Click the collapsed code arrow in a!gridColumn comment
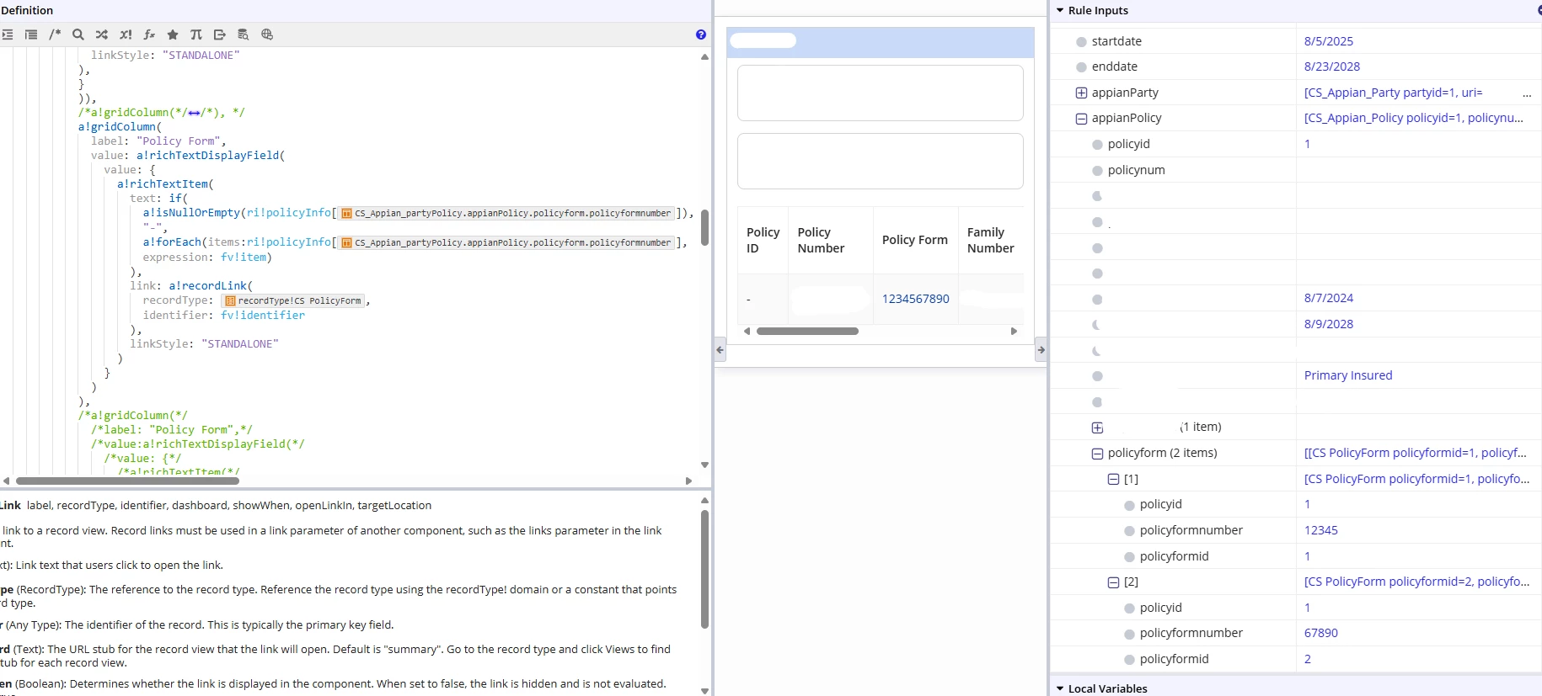Image resolution: width=1542 pixels, height=696 pixels. click(194, 113)
